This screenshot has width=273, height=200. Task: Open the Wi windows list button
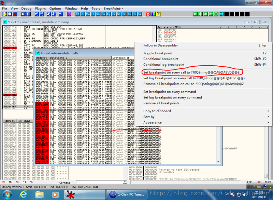[98, 14]
